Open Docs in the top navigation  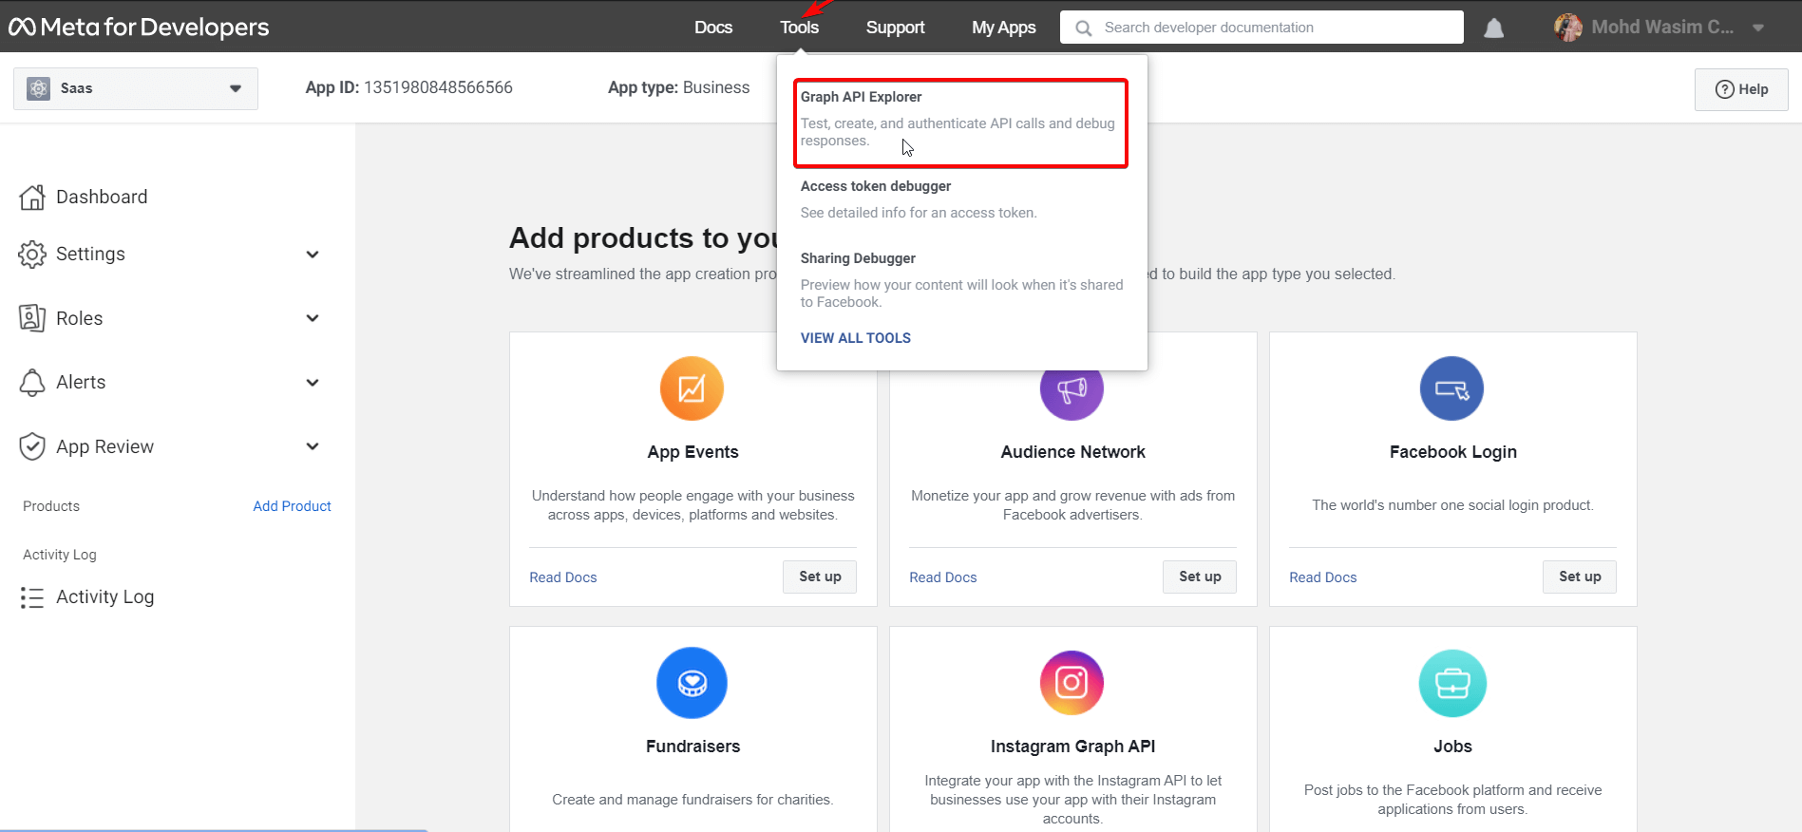click(713, 28)
